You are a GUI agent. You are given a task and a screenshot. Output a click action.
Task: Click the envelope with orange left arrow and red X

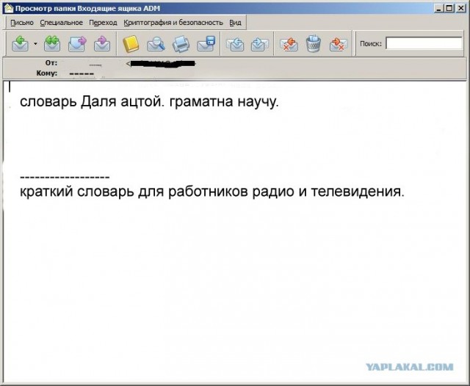[289, 44]
